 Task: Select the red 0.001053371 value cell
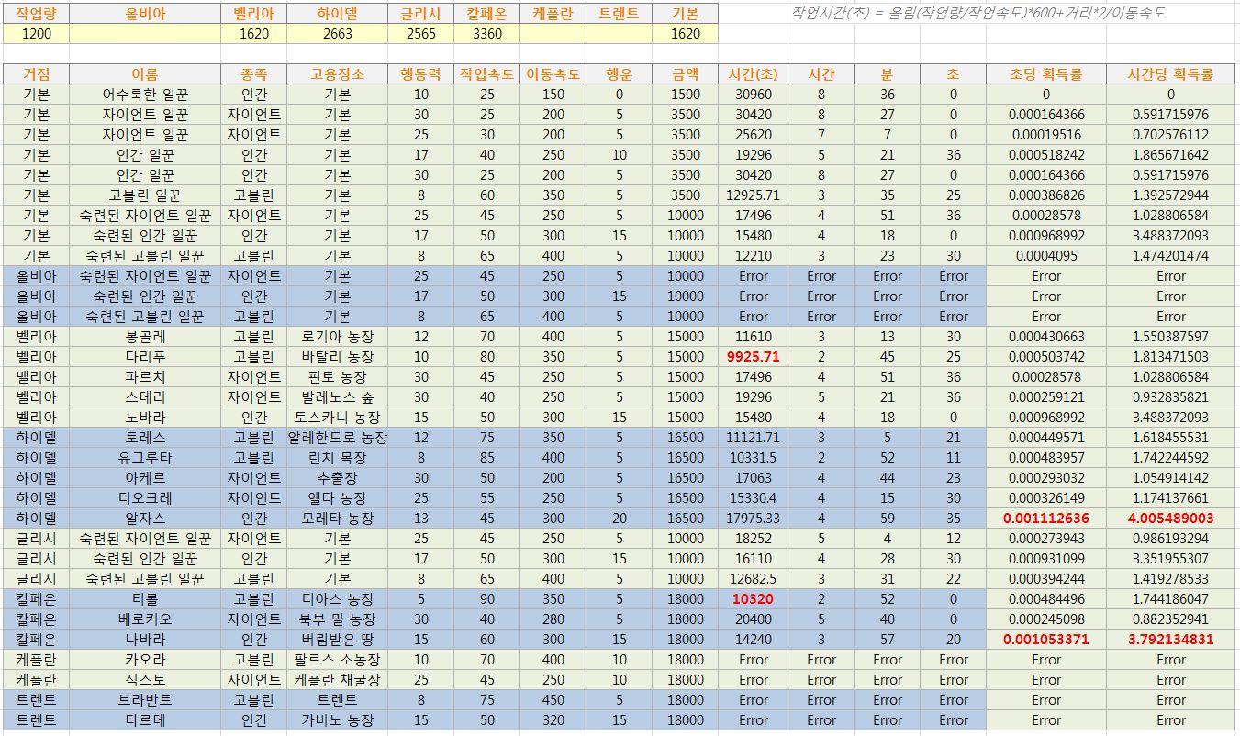tap(1045, 640)
